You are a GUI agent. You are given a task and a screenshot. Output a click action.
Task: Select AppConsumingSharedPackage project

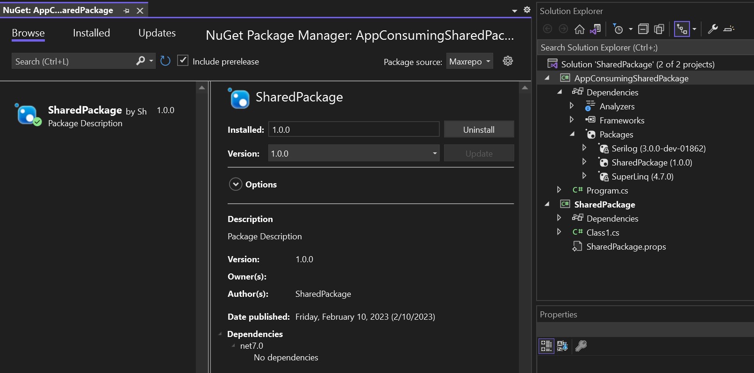pos(631,78)
